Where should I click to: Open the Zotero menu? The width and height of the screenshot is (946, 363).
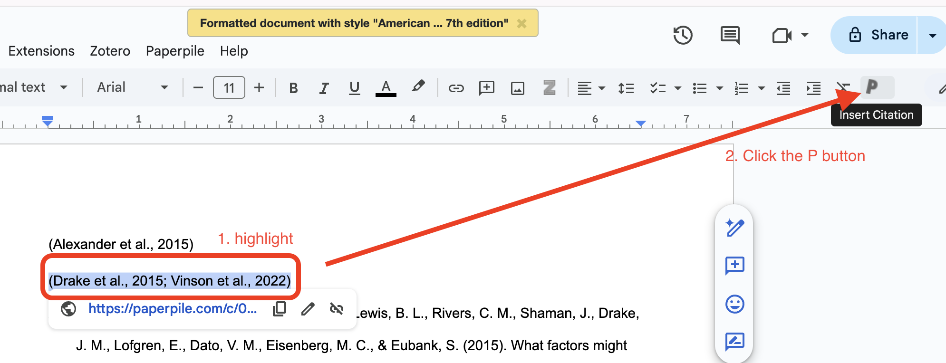click(x=110, y=51)
